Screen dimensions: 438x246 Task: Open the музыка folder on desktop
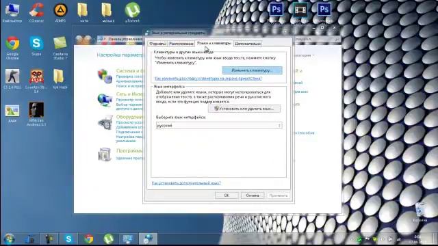[x=108, y=12]
